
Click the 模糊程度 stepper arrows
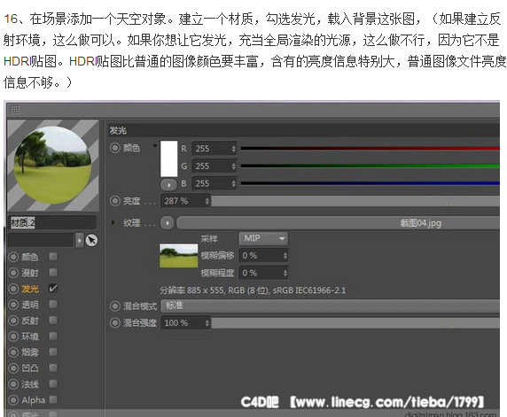pos(285,273)
